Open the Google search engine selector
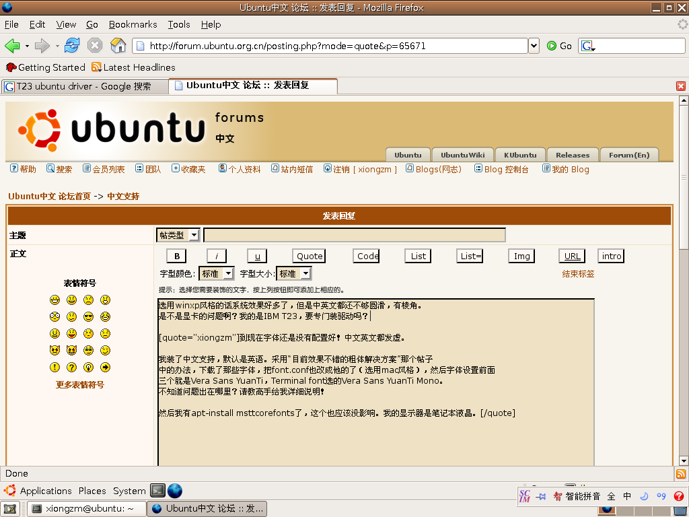Screen dimensions: 689x517 588,46
